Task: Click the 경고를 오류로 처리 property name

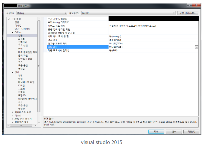Action: click(x=57, y=43)
